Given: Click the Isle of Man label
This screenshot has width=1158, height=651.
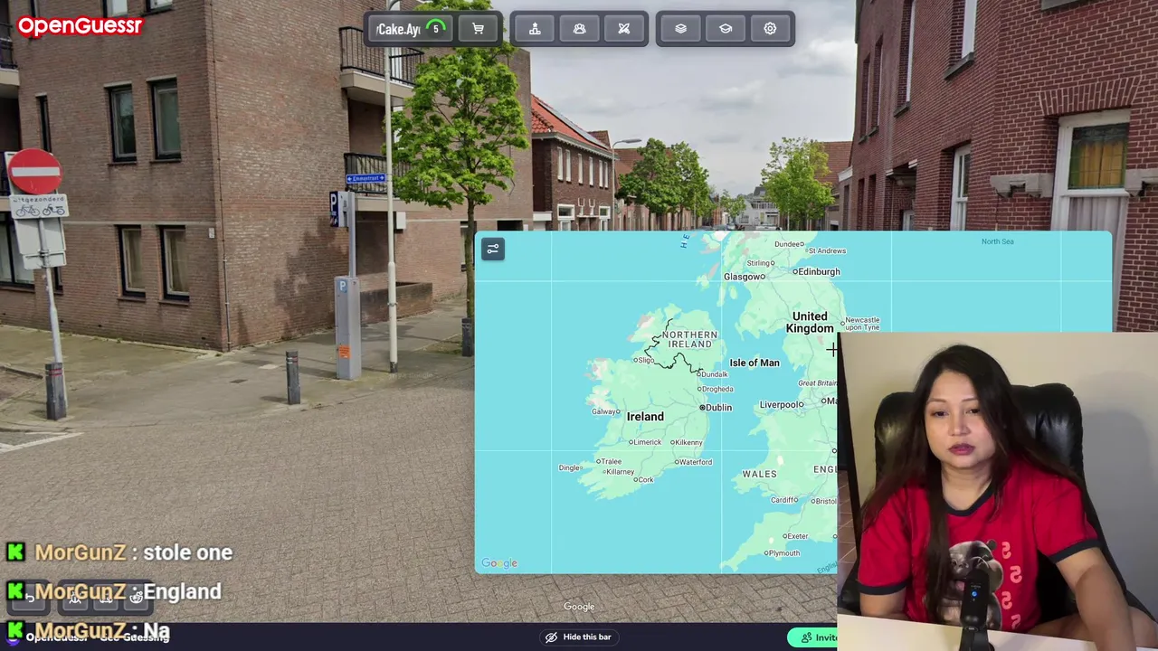Looking at the screenshot, I should (755, 363).
